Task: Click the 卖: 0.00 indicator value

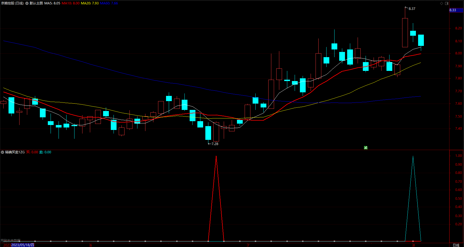Action: [45, 152]
